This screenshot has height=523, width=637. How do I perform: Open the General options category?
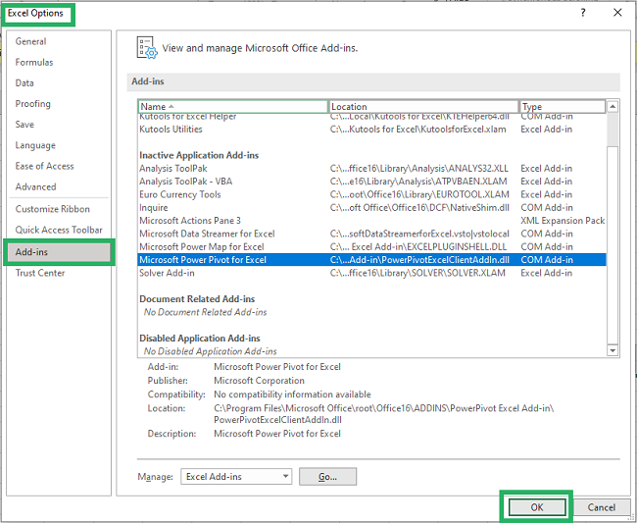click(x=31, y=41)
